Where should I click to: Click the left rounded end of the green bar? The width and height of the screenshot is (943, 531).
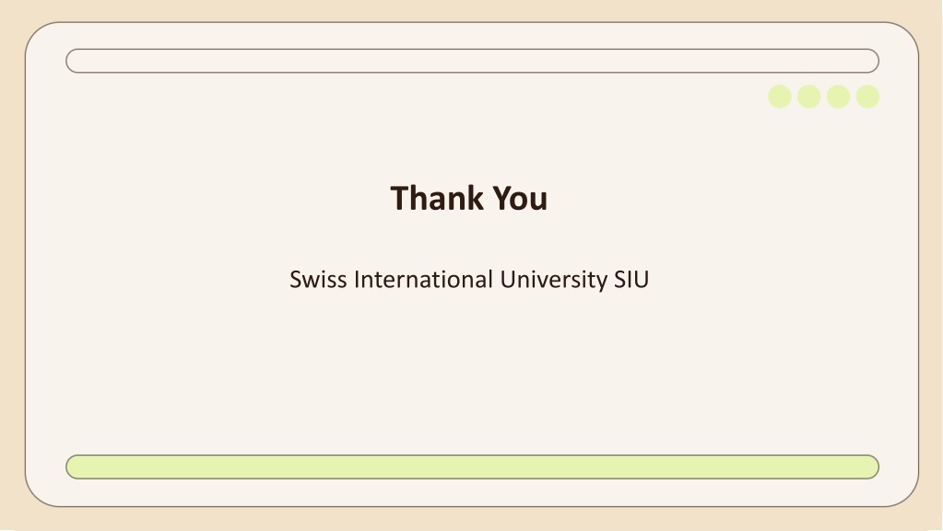click(77, 467)
